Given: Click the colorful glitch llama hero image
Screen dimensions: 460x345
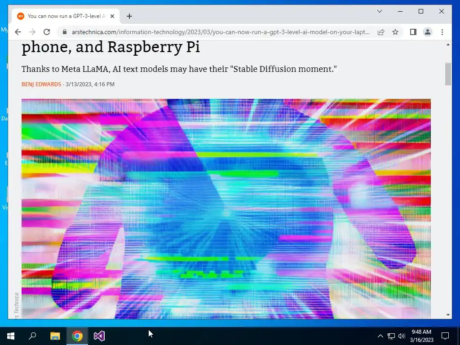Looking at the screenshot, I should point(226,208).
